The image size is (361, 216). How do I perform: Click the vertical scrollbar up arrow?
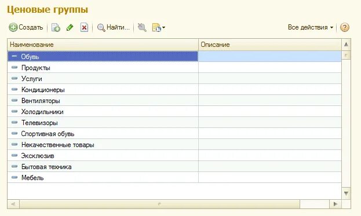pyautogui.click(x=346, y=45)
